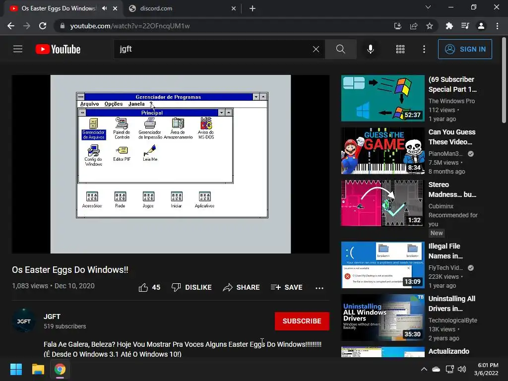The width and height of the screenshot is (508, 381).
Task: Click the SIGN IN button
Action: (x=465, y=49)
